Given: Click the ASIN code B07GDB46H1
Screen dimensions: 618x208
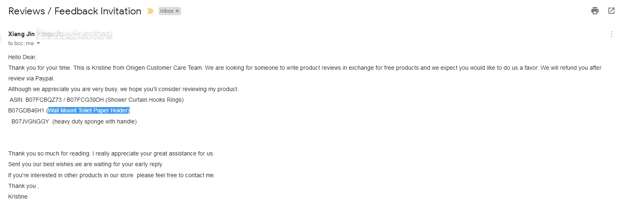Looking at the screenshot, I should 26,110.
